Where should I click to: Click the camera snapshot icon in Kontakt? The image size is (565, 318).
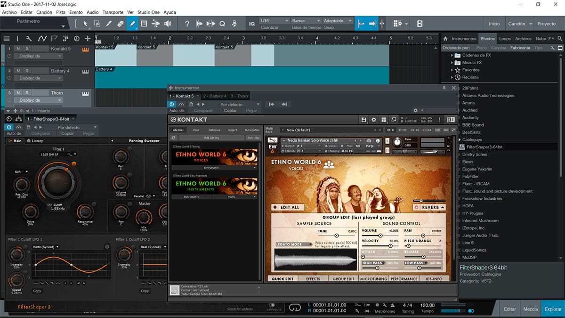tap(369, 141)
